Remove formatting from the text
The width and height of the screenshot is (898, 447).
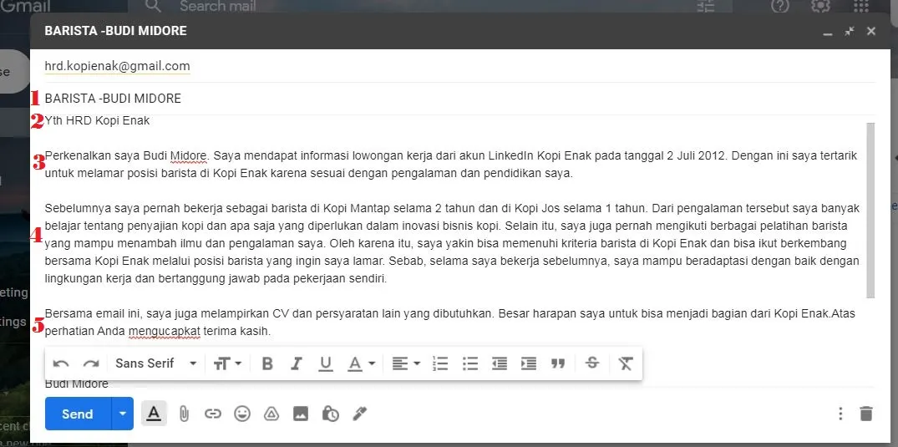(626, 363)
